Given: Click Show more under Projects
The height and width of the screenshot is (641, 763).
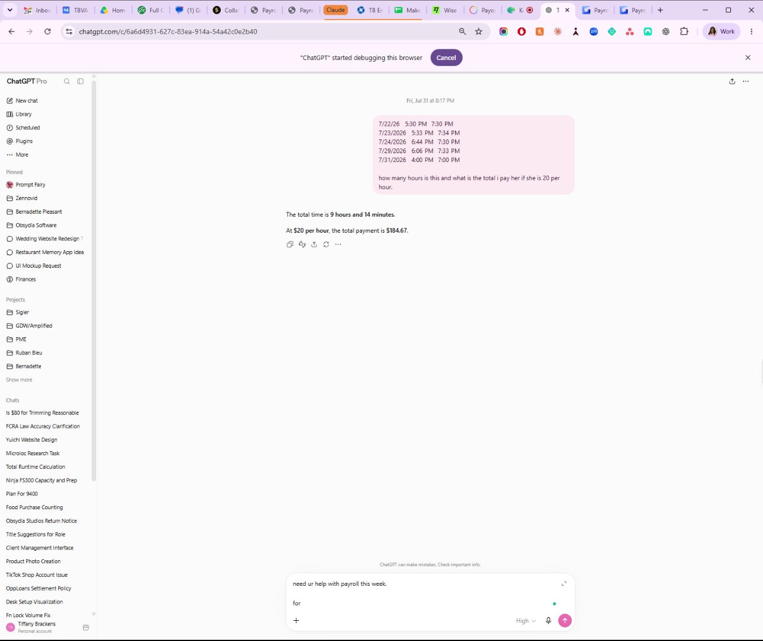Looking at the screenshot, I should coord(20,380).
